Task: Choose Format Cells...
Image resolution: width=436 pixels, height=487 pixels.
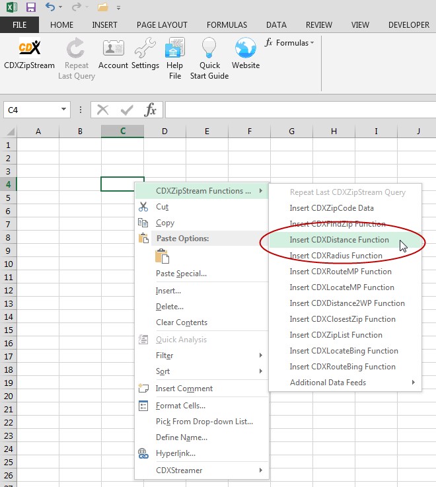Action: click(201, 405)
